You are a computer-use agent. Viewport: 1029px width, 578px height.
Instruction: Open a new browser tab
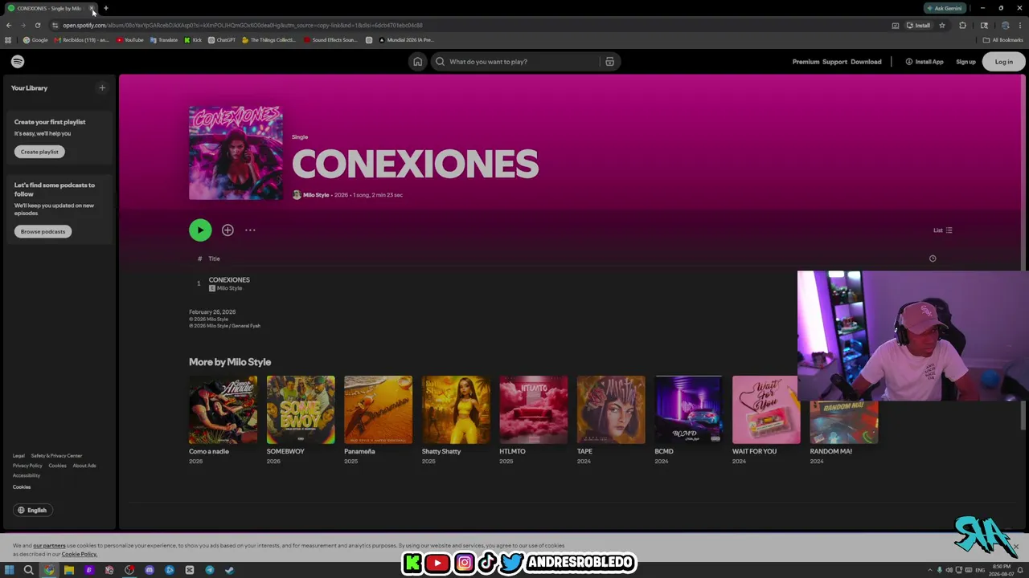tap(105, 8)
